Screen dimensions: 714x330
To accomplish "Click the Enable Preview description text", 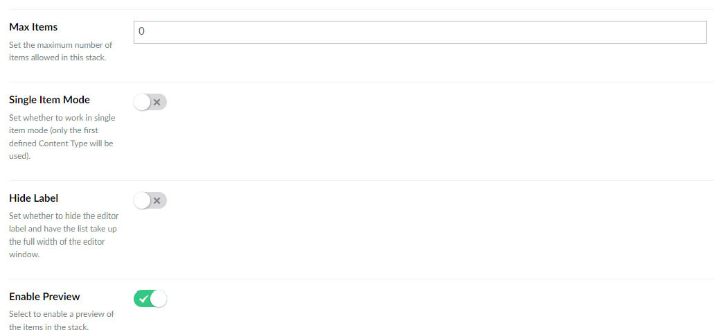I will (62, 320).
